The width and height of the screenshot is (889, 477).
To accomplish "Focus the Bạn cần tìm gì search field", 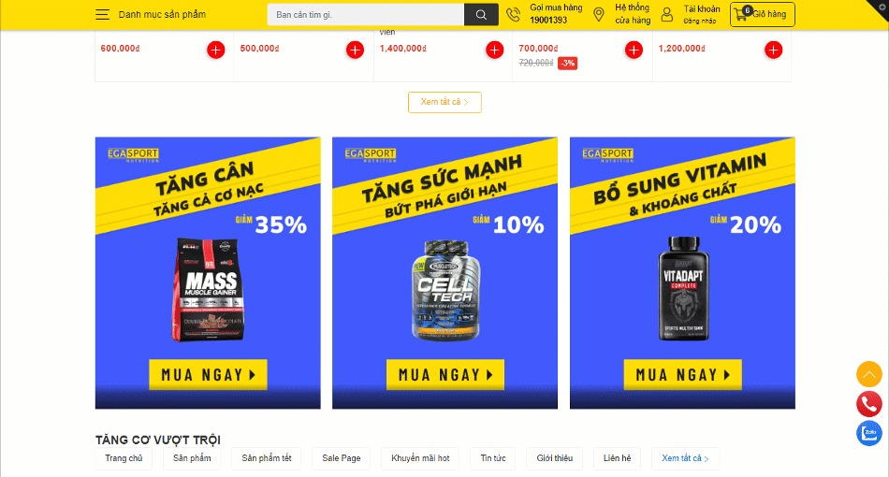I will point(366,15).
